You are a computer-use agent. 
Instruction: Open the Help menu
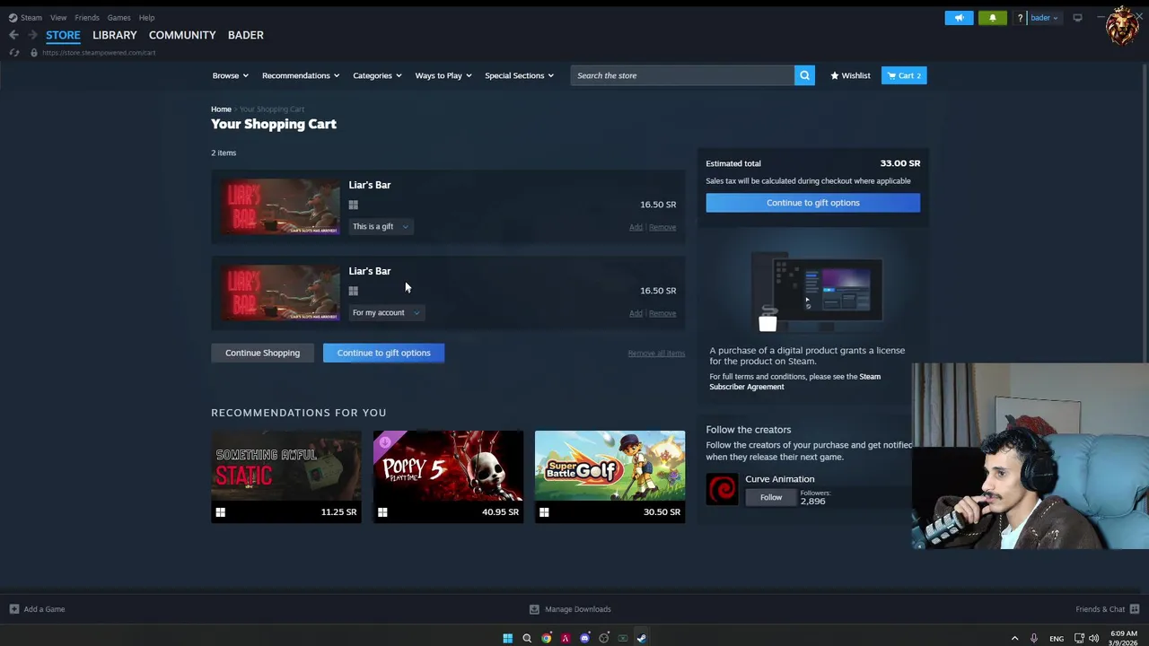[146, 18]
